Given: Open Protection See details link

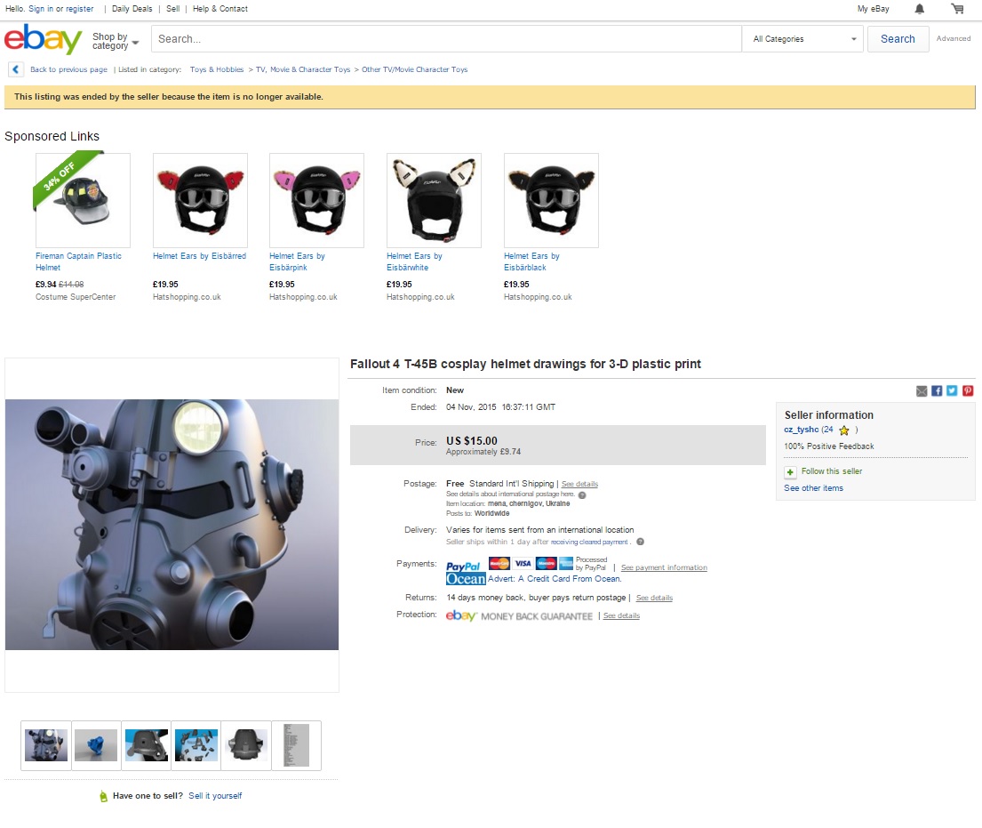Looking at the screenshot, I should [x=621, y=616].
